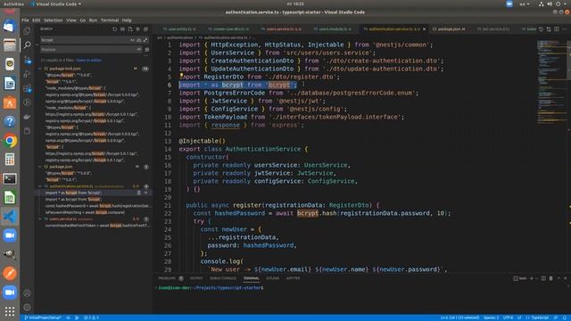Open Google Chrome from the Ubuntu dock
This screenshot has height=321, width=571.
[10, 141]
